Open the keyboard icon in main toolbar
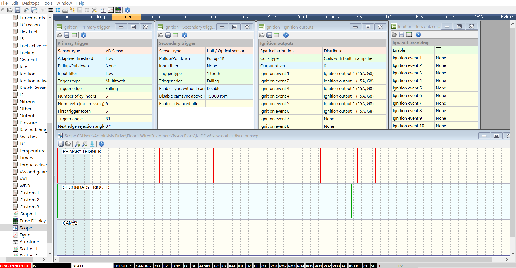 65,10
